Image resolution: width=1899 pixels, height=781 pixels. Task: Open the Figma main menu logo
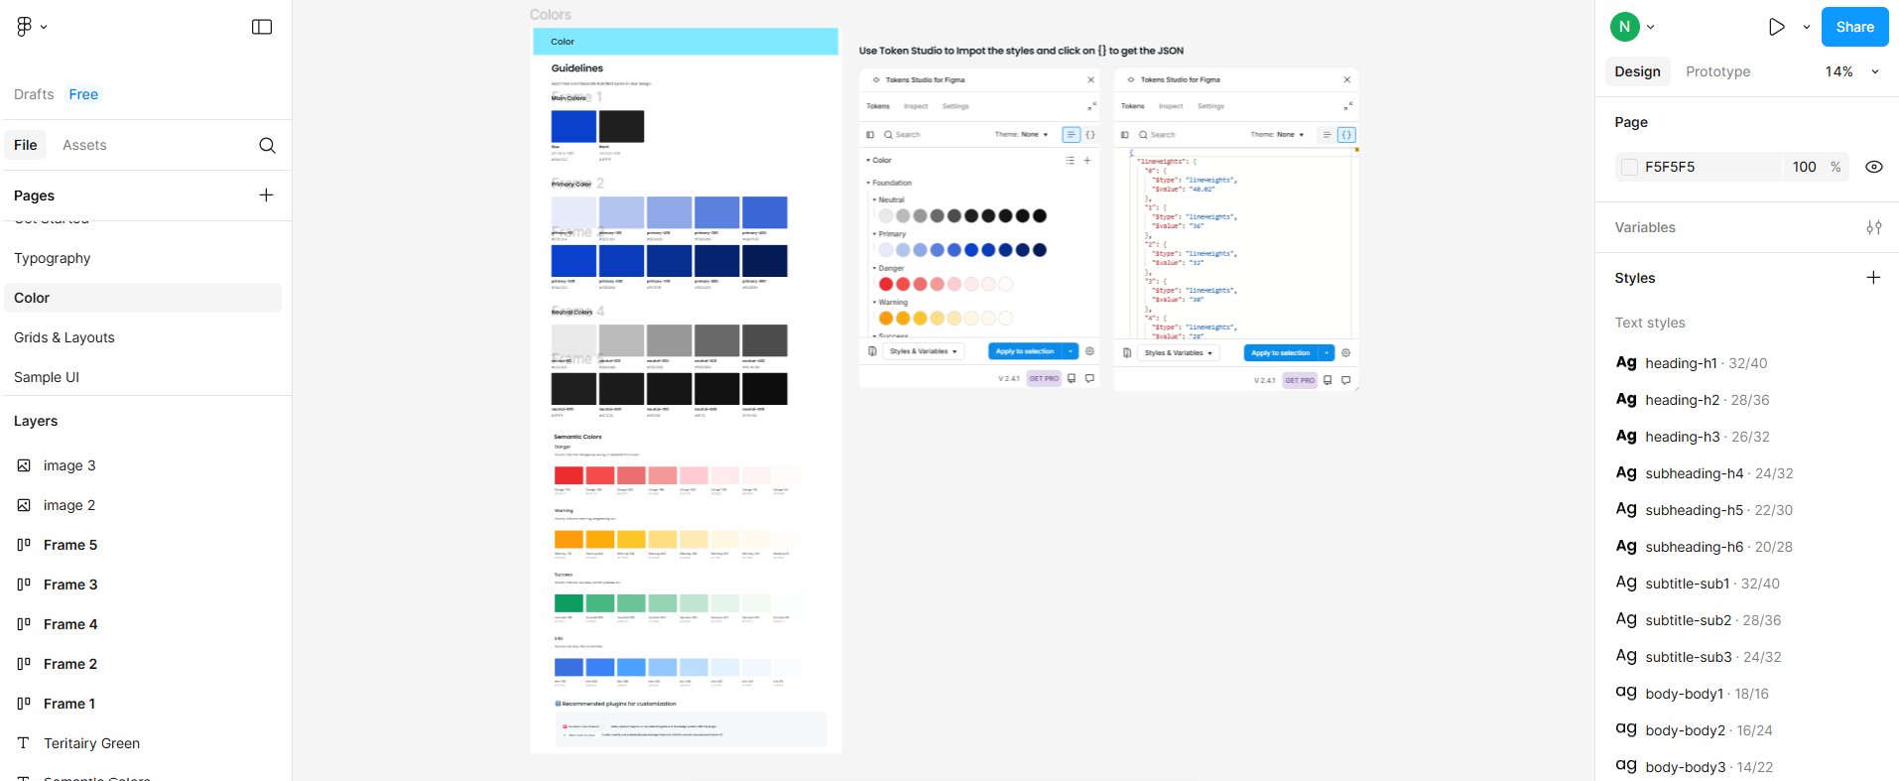24,27
